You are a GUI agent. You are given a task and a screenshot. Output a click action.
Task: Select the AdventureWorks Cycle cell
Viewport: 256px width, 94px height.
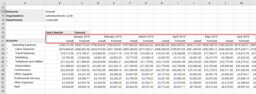coord(59,16)
